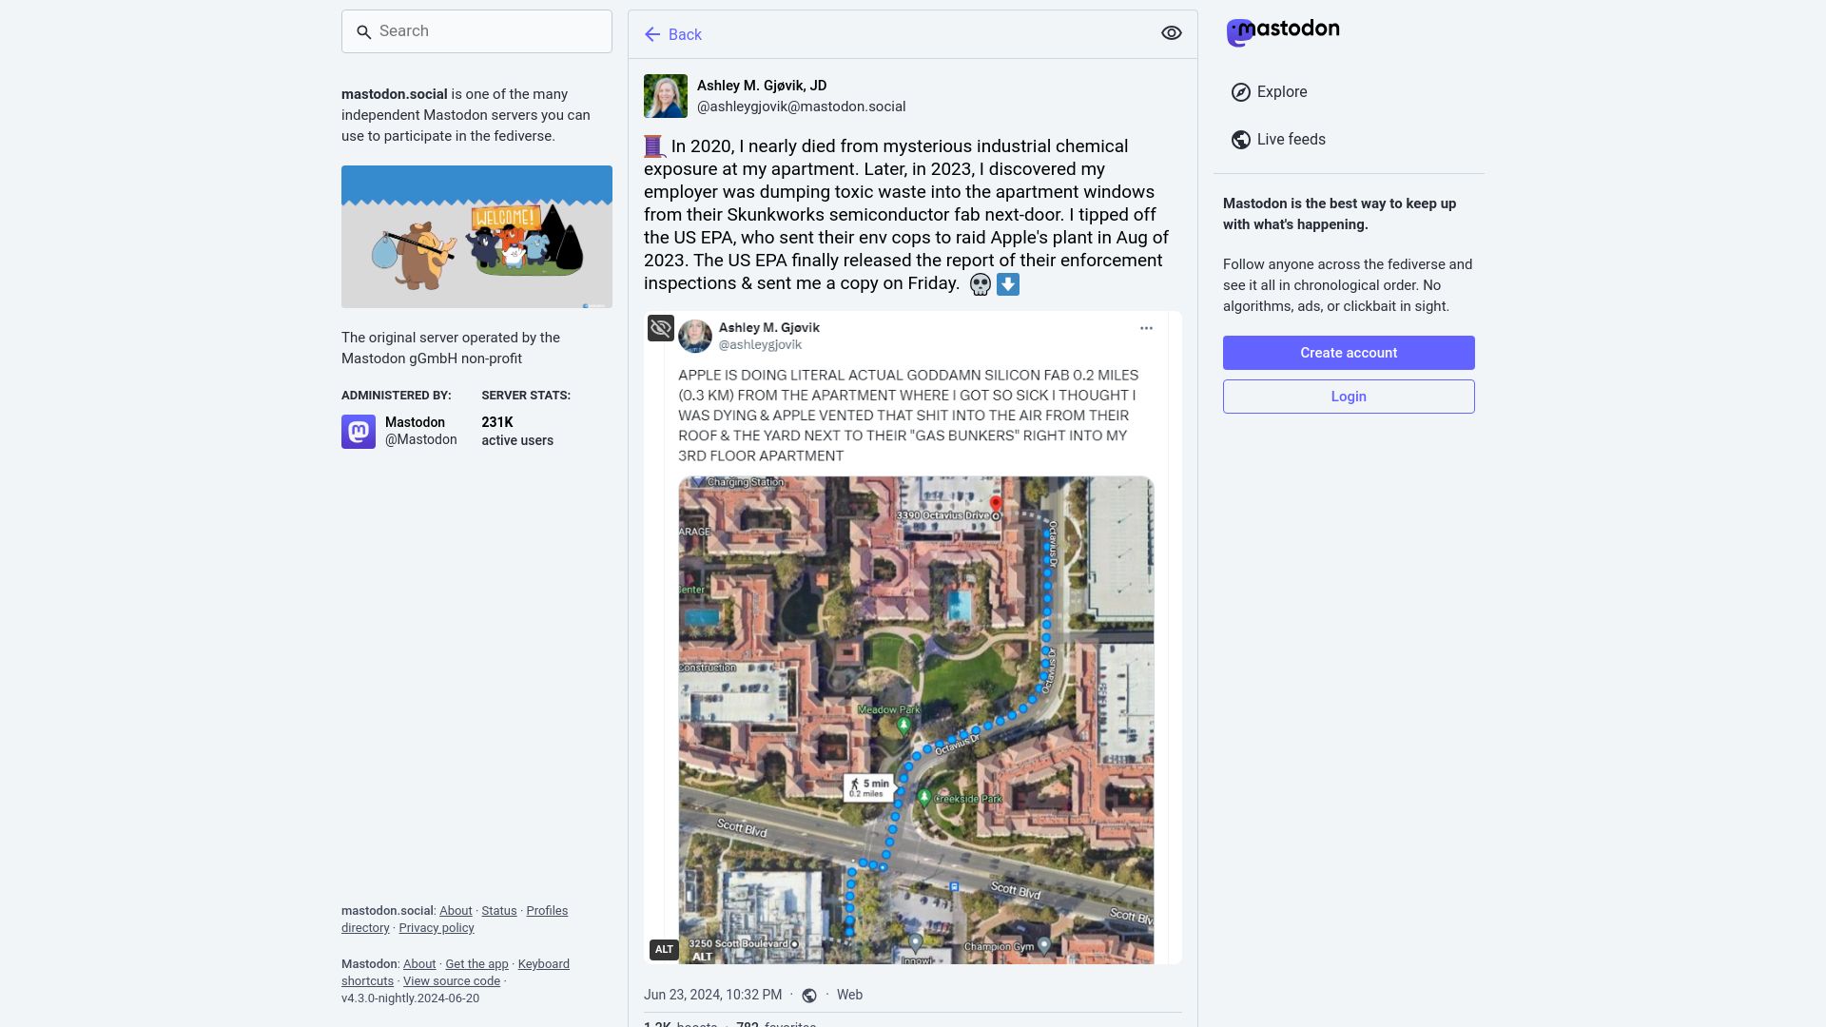Open Live feeds from the globe icon
Image resolution: width=1826 pixels, height=1027 pixels.
point(1240,140)
